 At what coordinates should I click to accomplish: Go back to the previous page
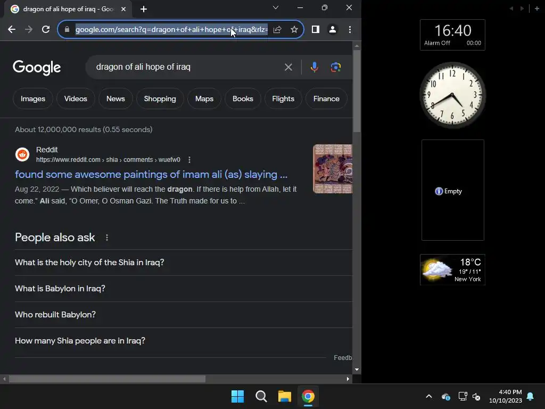click(12, 30)
